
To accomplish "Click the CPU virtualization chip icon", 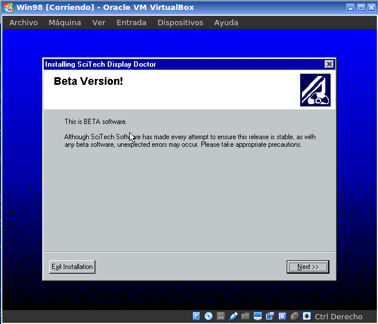I will tap(282, 316).
